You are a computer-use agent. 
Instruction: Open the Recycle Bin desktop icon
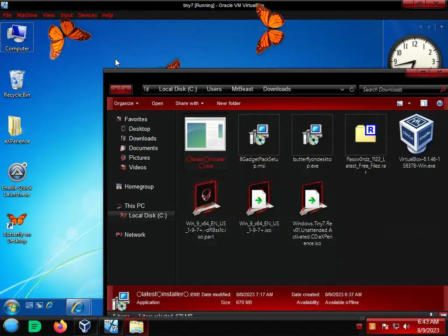tap(17, 84)
